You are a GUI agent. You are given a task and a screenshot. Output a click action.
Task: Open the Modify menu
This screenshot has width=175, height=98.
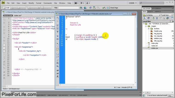pos(31,3)
